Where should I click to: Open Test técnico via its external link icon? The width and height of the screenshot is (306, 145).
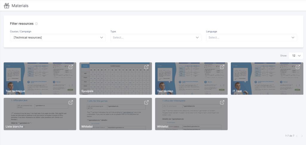click(x=222, y=67)
